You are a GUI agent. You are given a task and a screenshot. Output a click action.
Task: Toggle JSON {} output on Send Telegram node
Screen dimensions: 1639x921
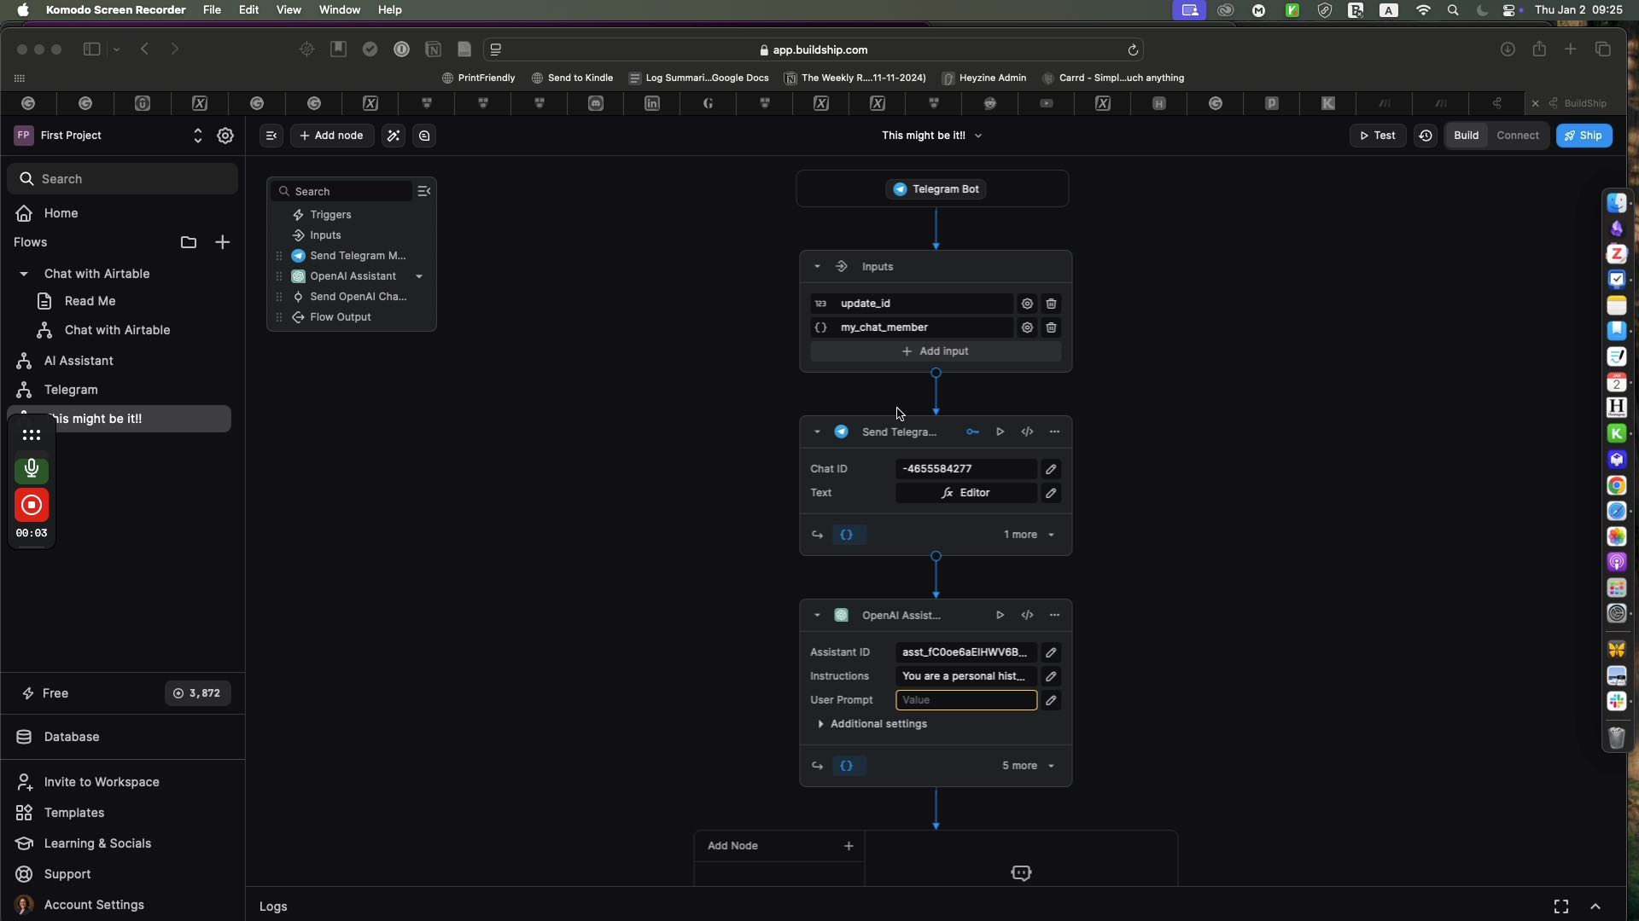[x=849, y=535]
